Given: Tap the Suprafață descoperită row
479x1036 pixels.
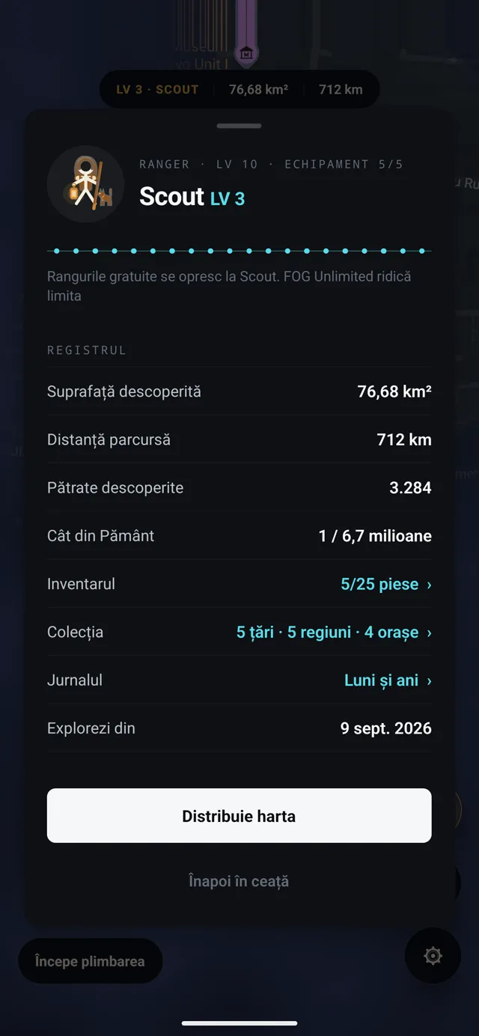Looking at the screenshot, I should point(239,391).
